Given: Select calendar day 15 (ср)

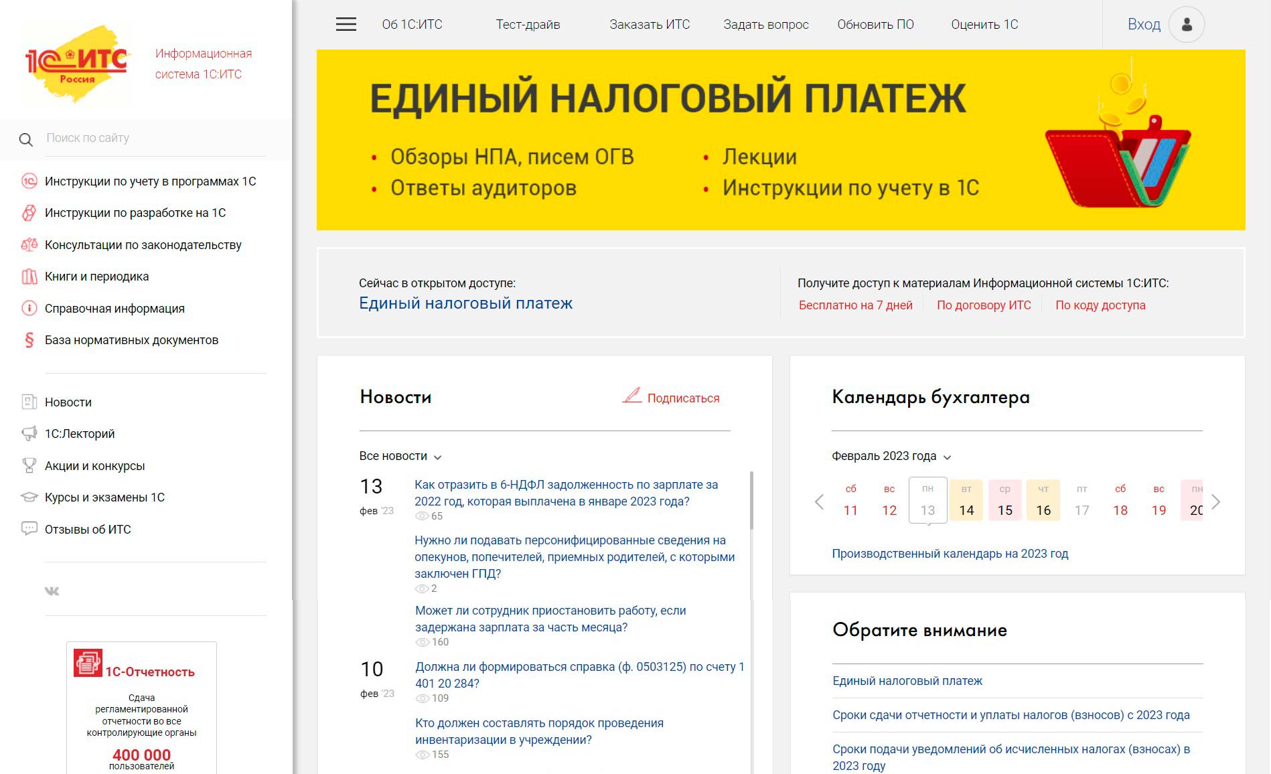Looking at the screenshot, I should [1005, 500].
